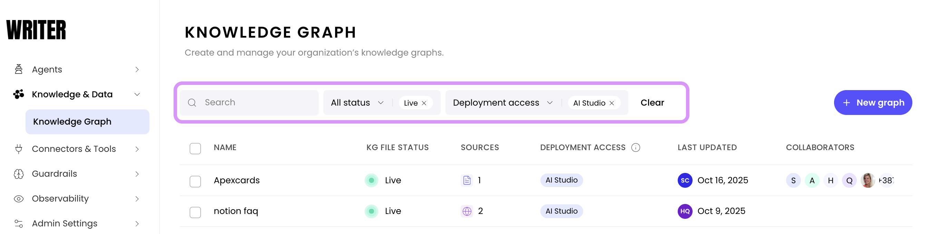Toggle the select-all header checkbox
This screenshot has width=931, height=234.
tap(195, 148)
